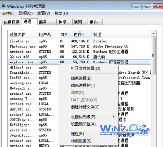This screenshot has height=147, width=163.
Task: Open the 帮助(H) menu
Action: click(x=61, y=13)
